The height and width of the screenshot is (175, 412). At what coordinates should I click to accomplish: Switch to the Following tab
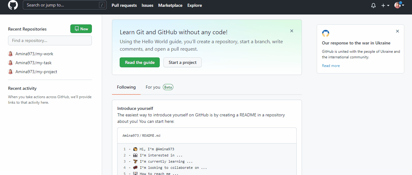pos(126,87)
